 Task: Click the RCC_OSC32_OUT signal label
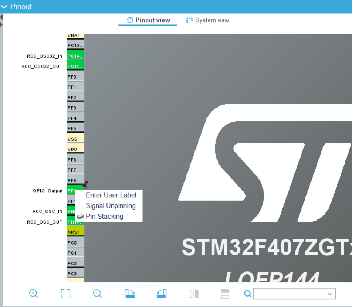coord(42,66)
